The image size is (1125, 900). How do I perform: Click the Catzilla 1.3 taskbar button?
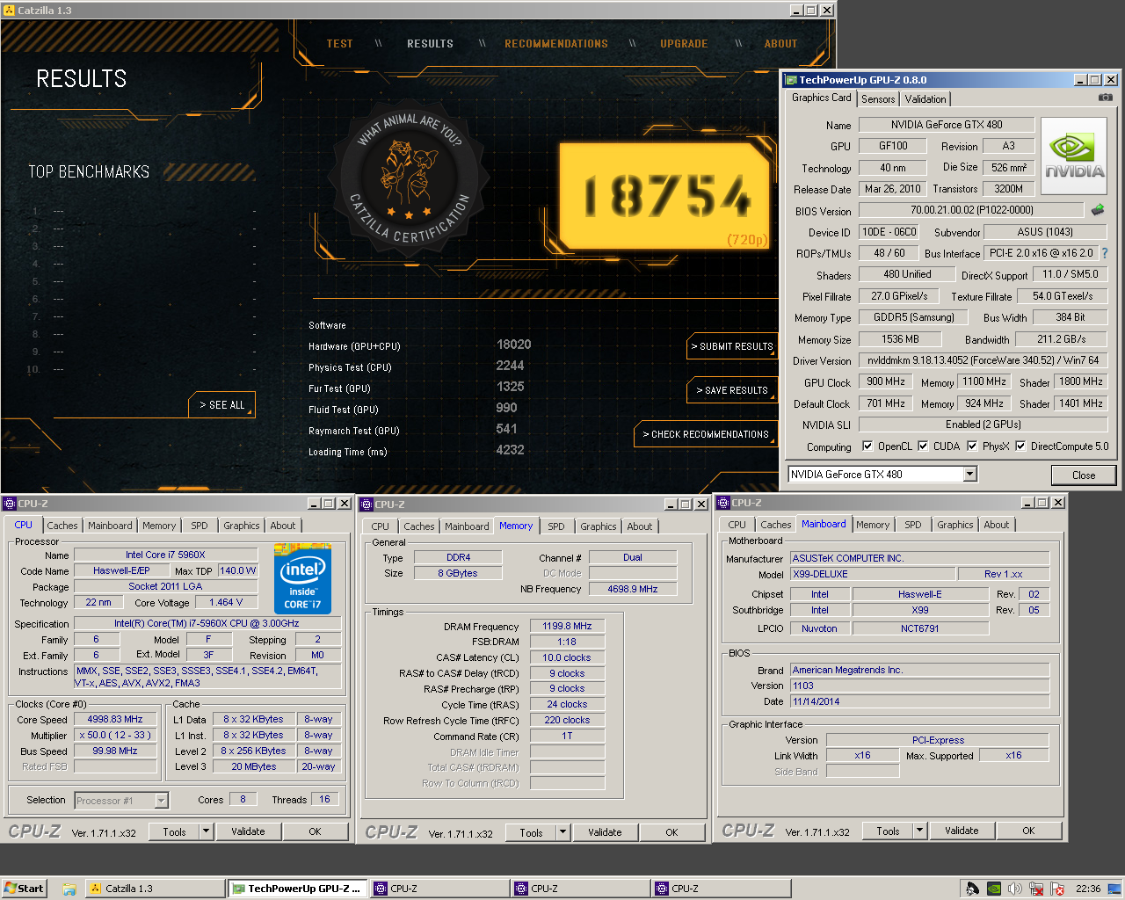point(155,889)
